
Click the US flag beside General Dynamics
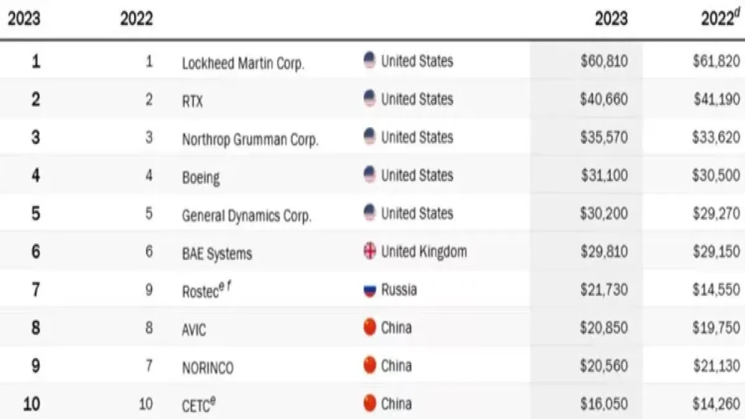(x=369, y=214)
